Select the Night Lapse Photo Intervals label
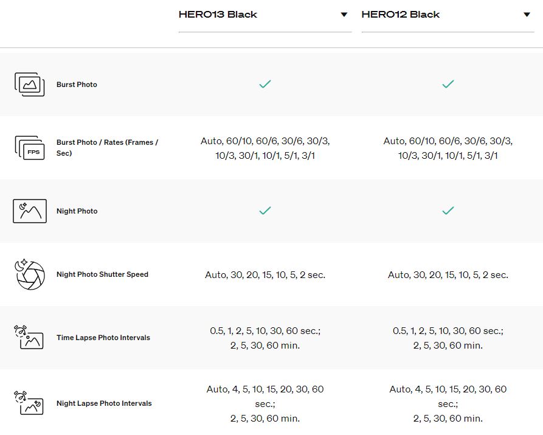This screenshot has width=543, height=435. click(x=104, y=403)
